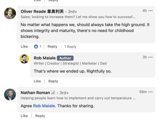Like Rob Maiale's reply
The image size is (159, 120).
(x=37, y=81)
